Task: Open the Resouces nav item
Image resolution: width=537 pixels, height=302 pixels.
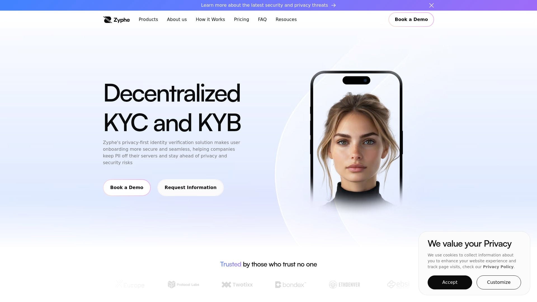Action: tap(286, 20)
